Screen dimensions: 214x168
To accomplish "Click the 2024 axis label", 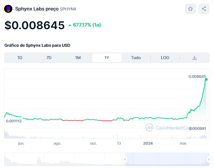I will tap(148, 143).
